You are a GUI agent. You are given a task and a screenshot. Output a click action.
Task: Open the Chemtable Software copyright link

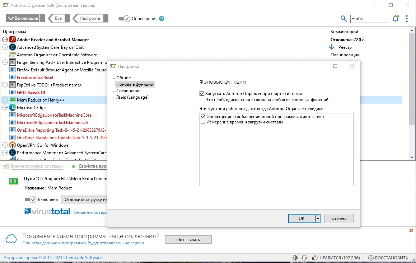pos(52,257)
